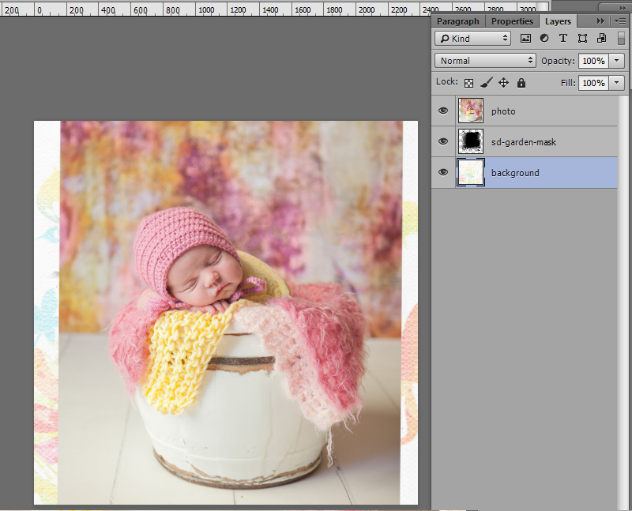The image size is (632, 511).
Task: Open the Kind filter dropdown
Action: (x=472, y=38)
